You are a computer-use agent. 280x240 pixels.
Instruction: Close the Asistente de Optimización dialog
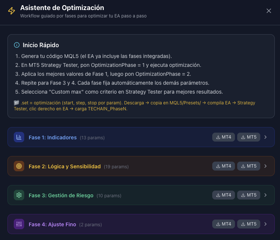pos(269,11)
